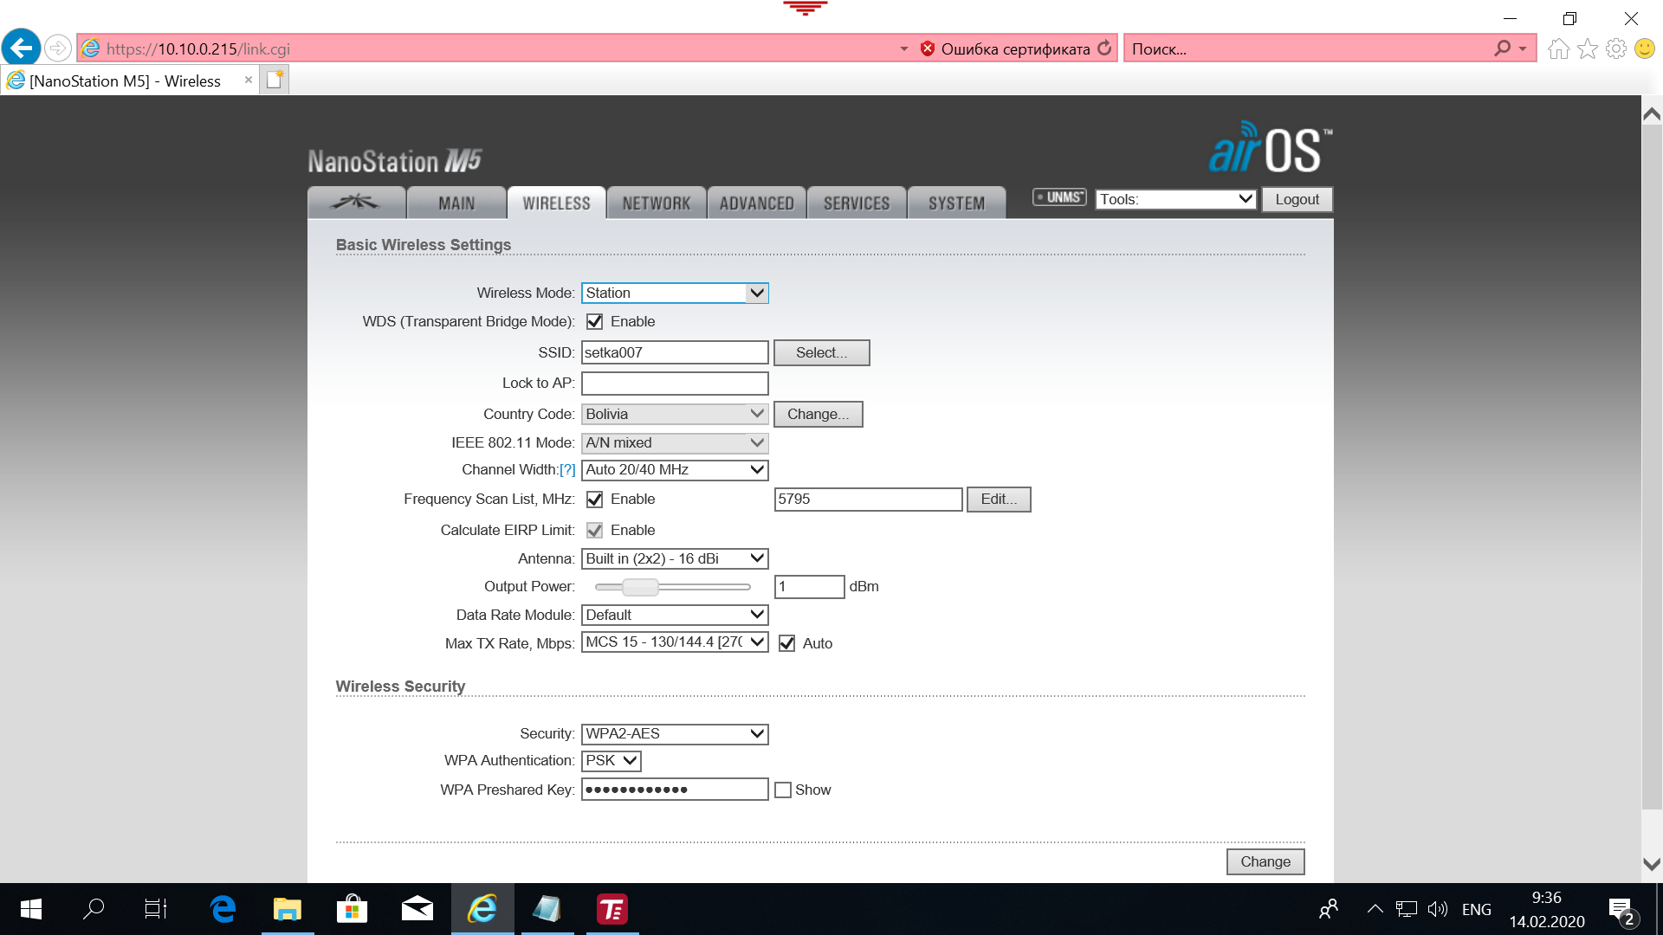
Task: Click the browser Forward arrow button
Action: coord(58,48)
